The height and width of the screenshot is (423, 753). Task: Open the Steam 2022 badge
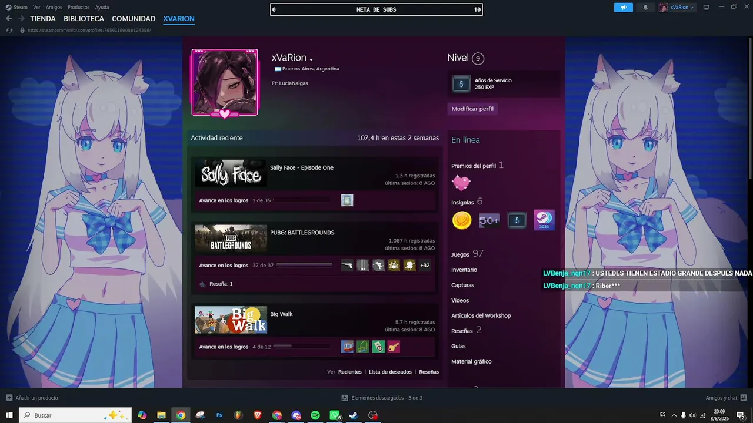point(544,220)
